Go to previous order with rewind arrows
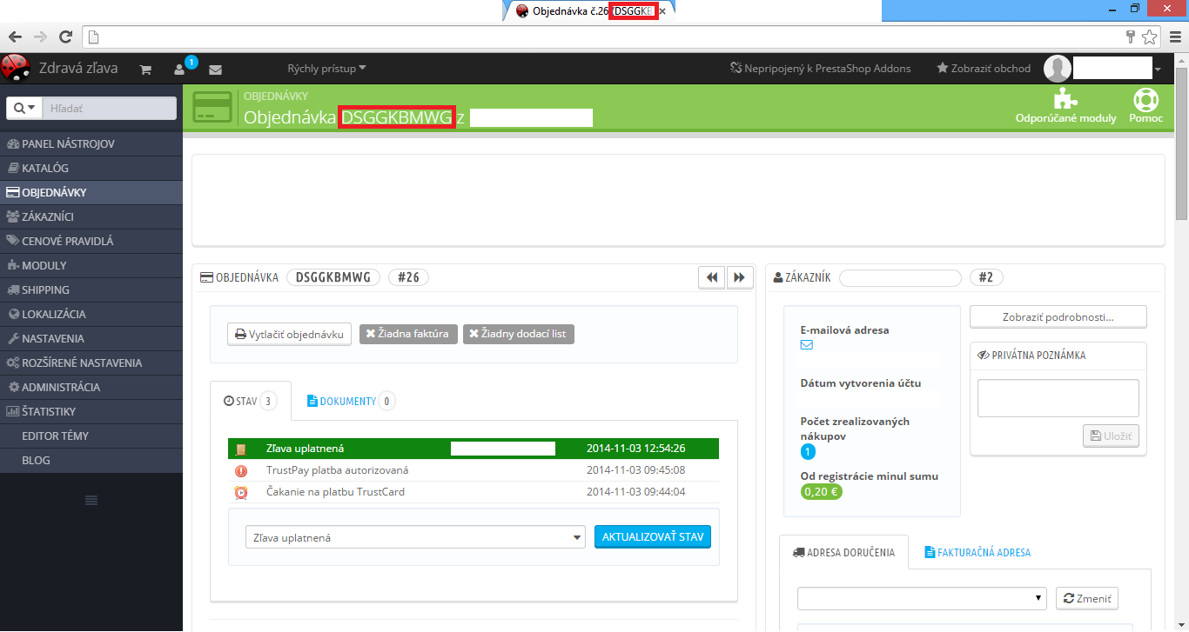This screenshot has height=632, width=1189. tap(712, 277)
